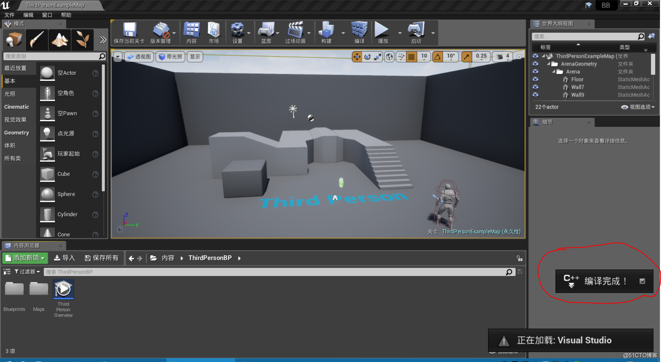Open the Window menu

(47, 15)
